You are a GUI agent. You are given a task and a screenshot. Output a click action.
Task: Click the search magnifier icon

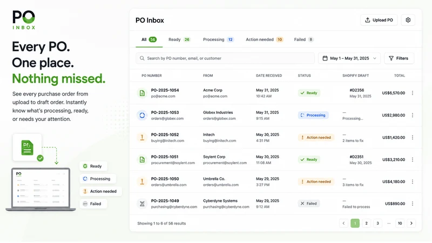(142, 58)
